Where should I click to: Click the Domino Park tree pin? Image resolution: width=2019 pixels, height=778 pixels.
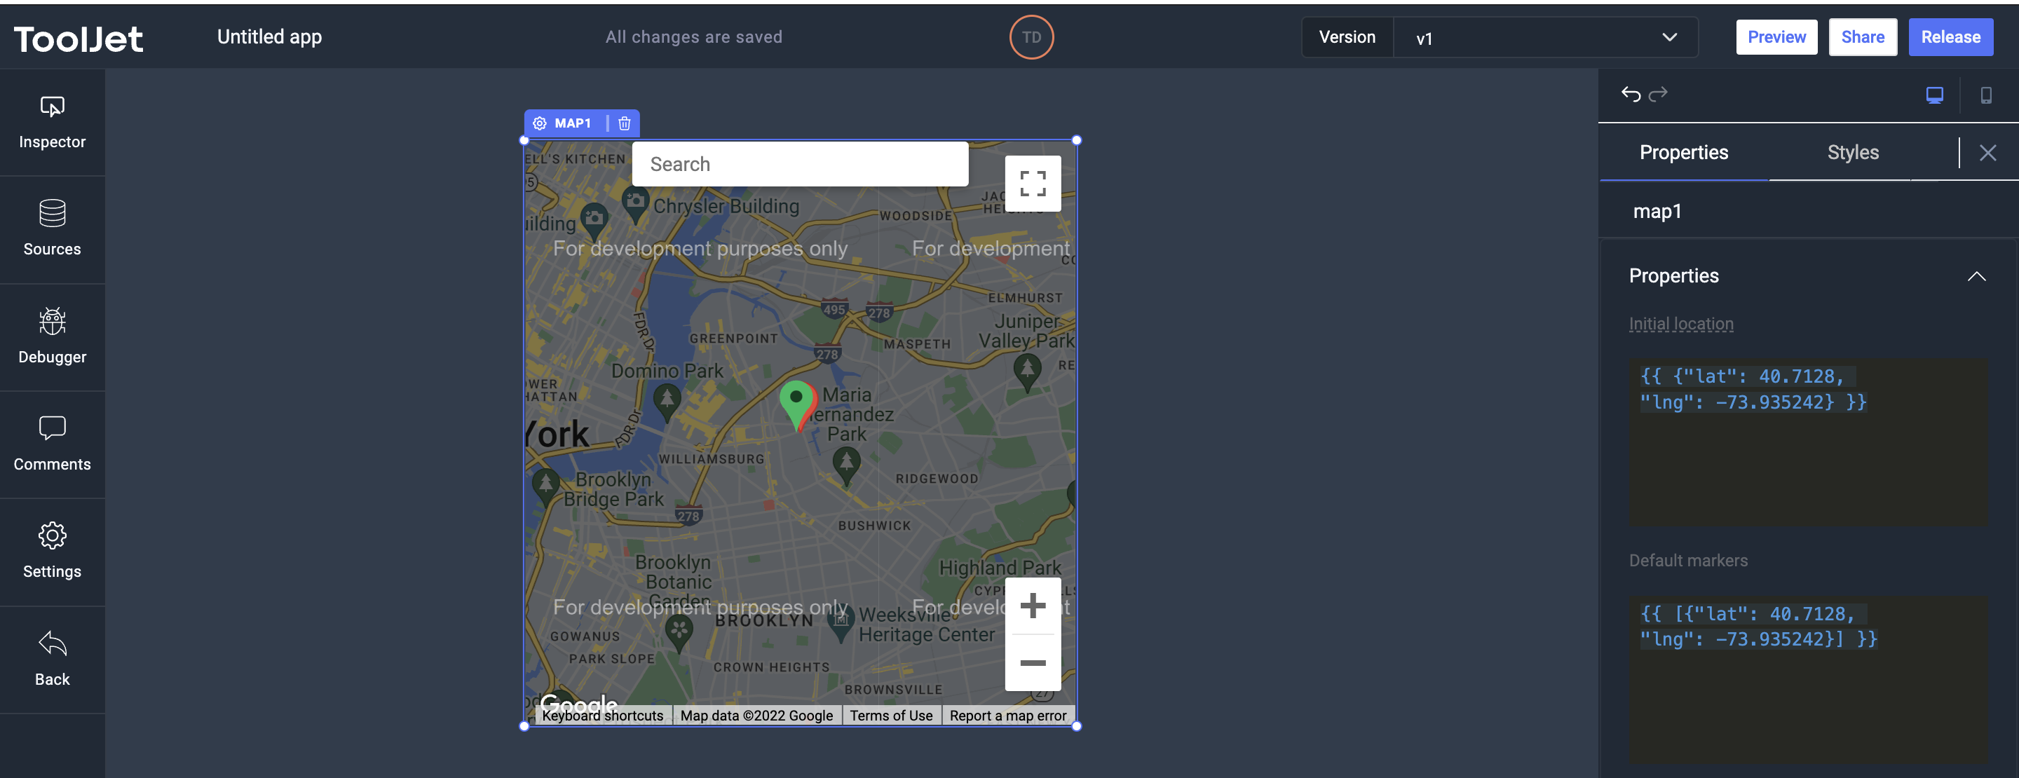pos(666,403)
